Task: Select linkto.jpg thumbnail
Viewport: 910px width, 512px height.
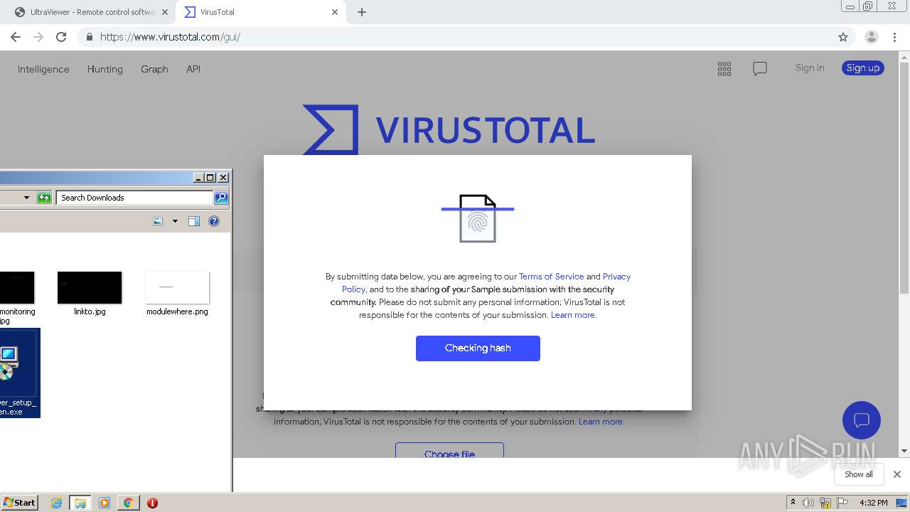Action: tap(90, 288)
